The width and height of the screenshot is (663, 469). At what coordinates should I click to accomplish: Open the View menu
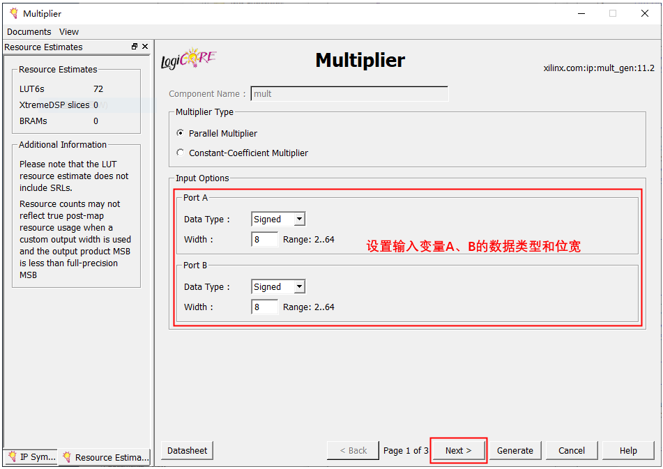[x=69, y=31]
